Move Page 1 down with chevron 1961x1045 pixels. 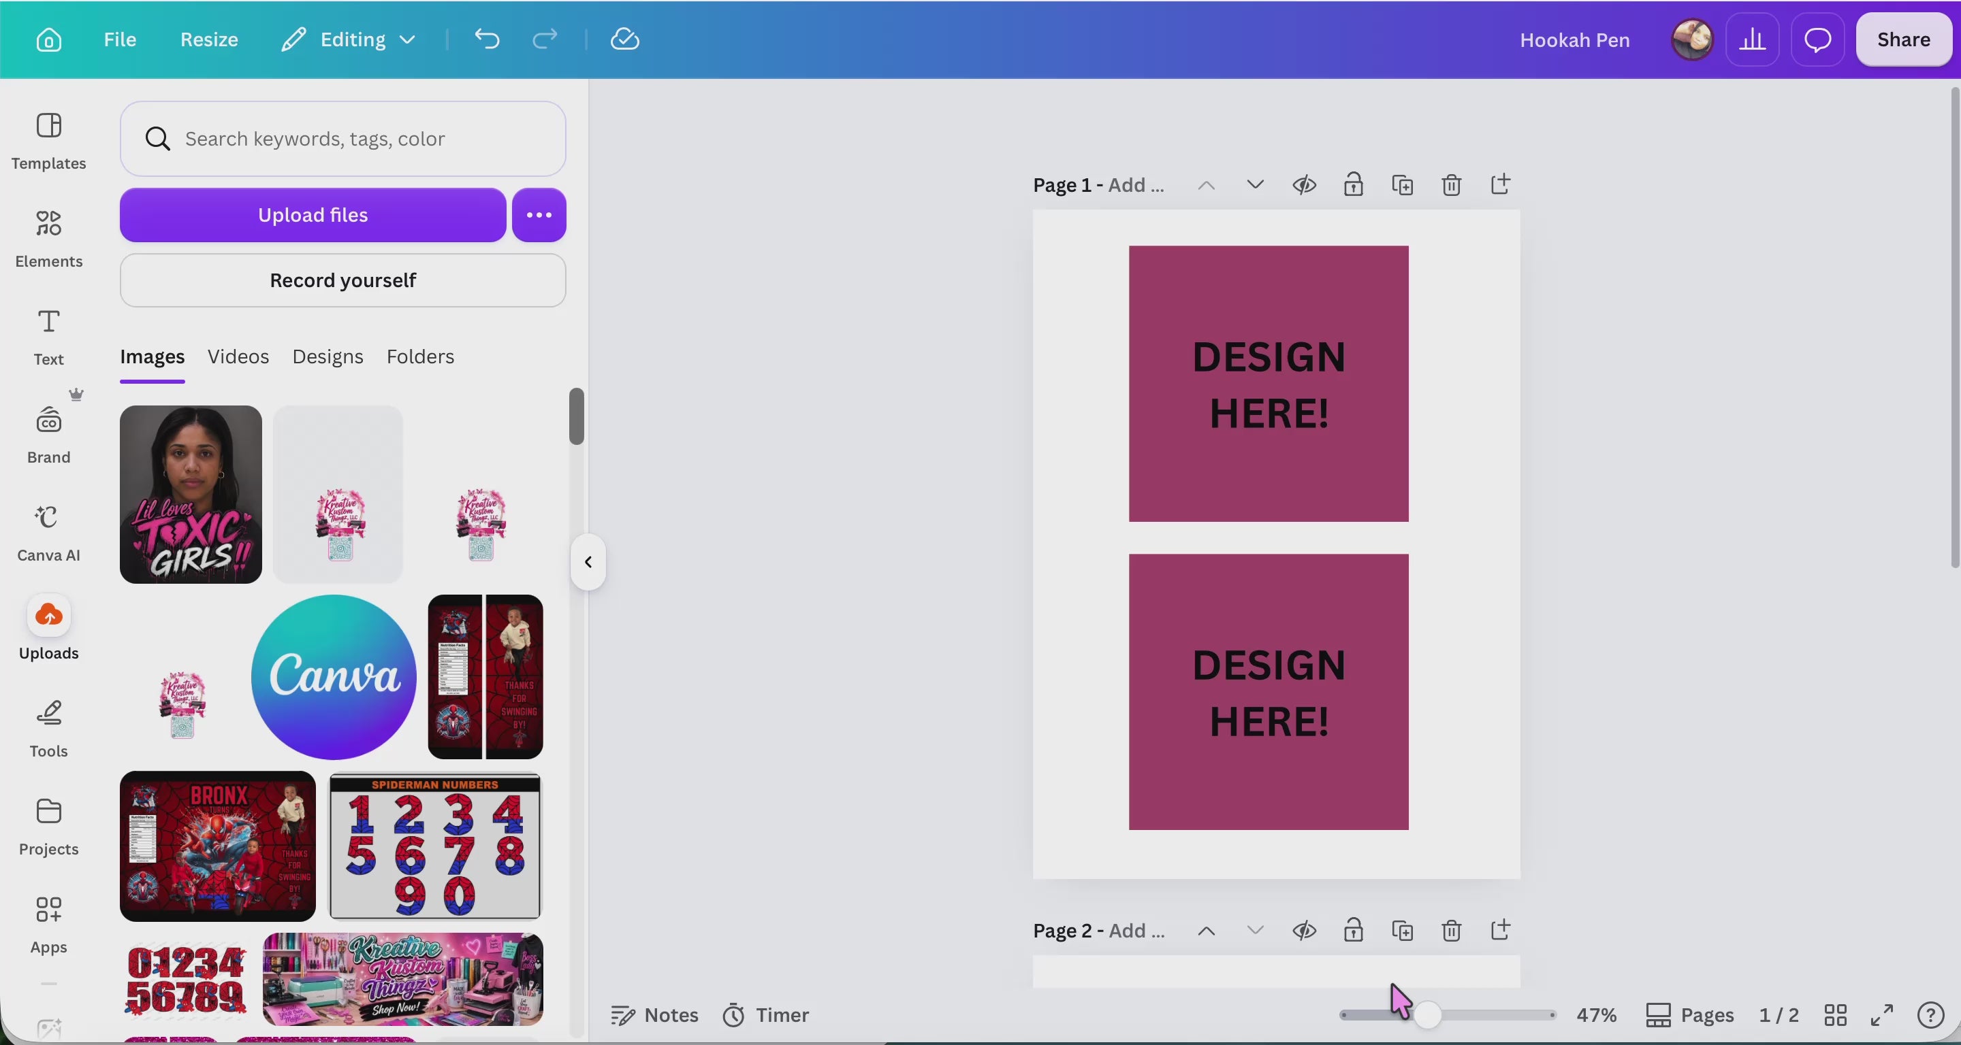[1256, 185]
